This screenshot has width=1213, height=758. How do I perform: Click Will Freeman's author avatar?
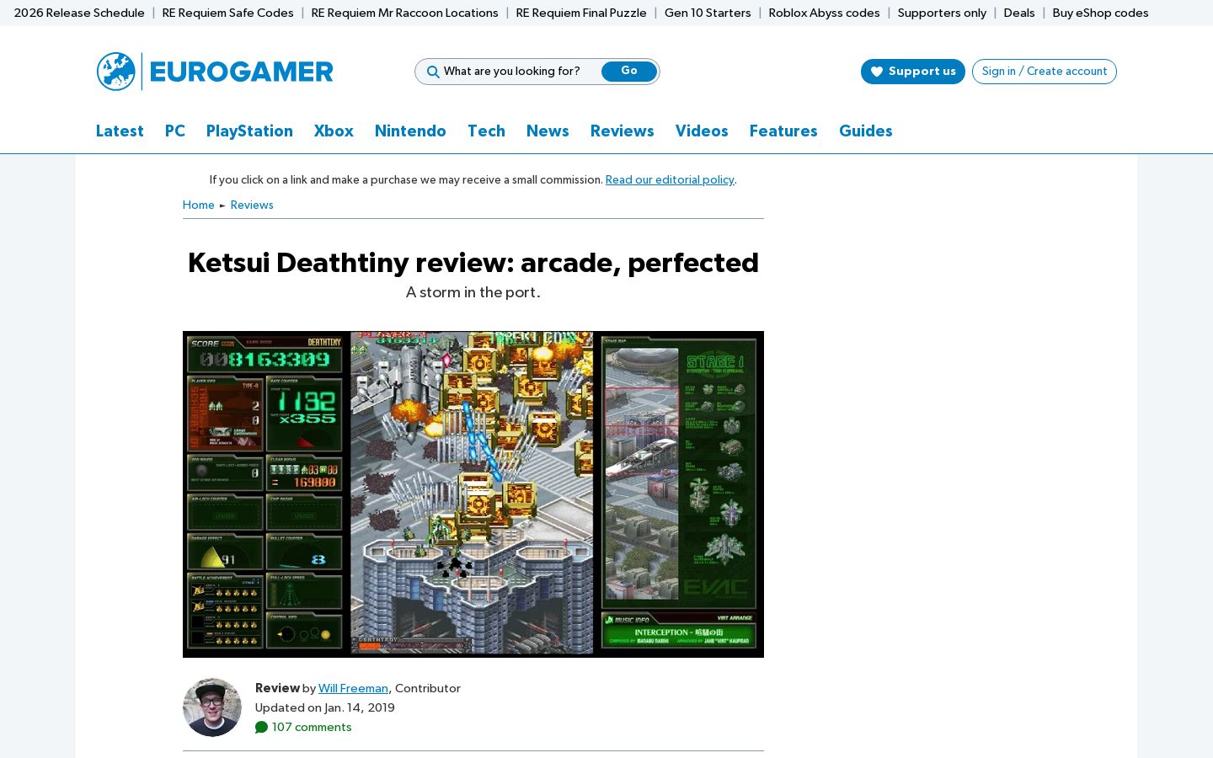[212, 707]
